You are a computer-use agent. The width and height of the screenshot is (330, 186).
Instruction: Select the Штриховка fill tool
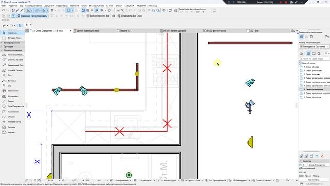coord(12,96)
